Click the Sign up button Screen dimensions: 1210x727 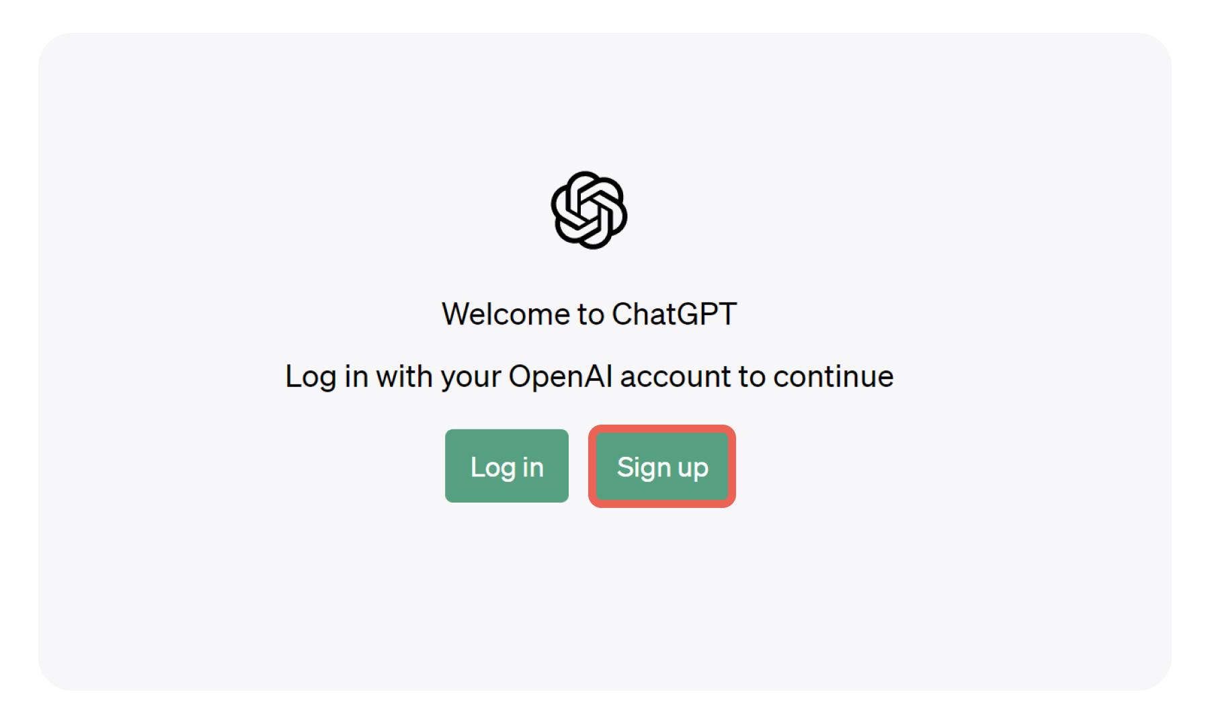(x=662, y=466)
